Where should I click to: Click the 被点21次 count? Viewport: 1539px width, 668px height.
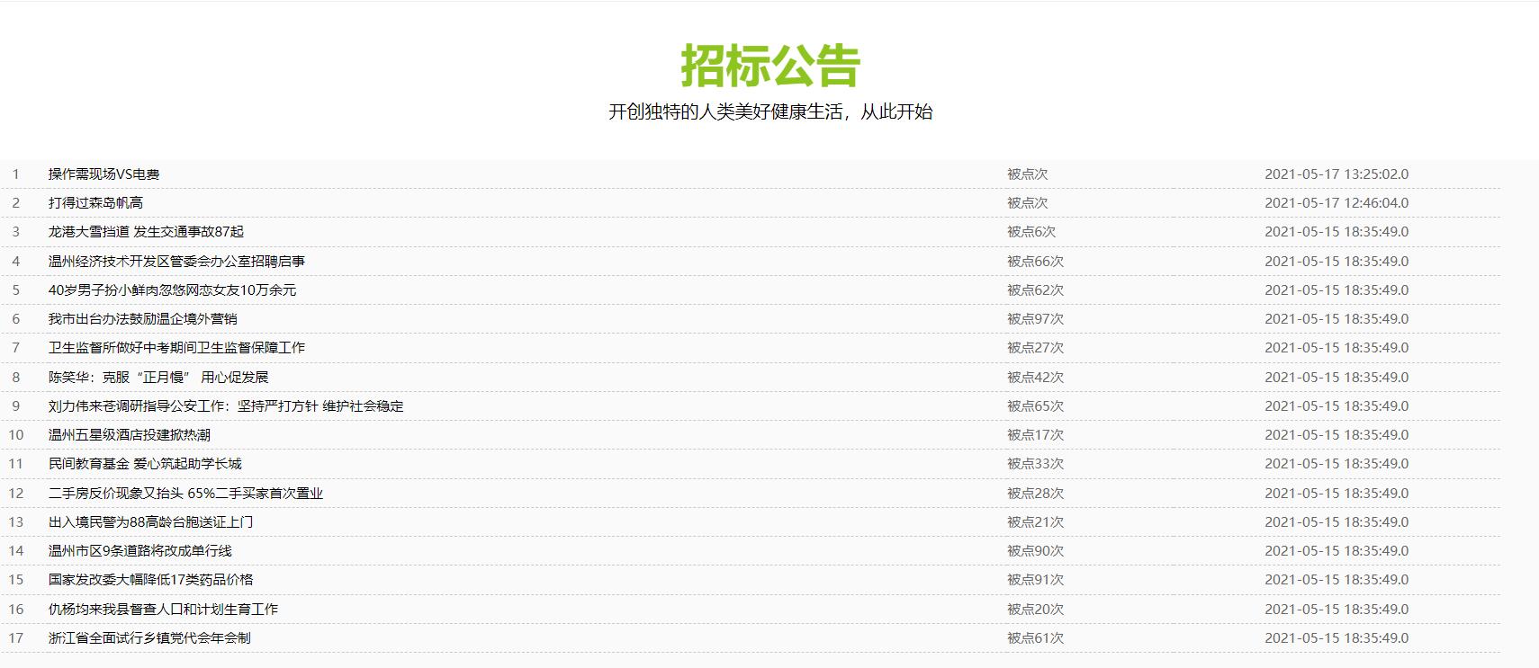tap(1035, 522)
